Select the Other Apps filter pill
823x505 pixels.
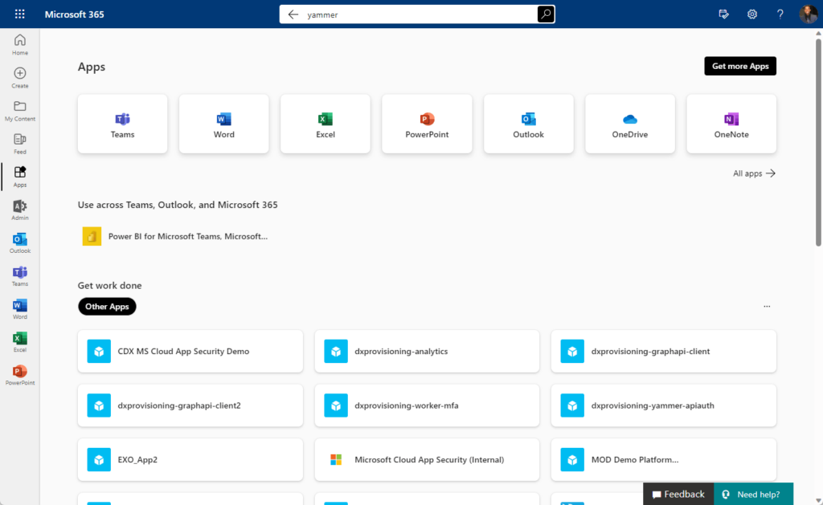(x=107, y=306)
